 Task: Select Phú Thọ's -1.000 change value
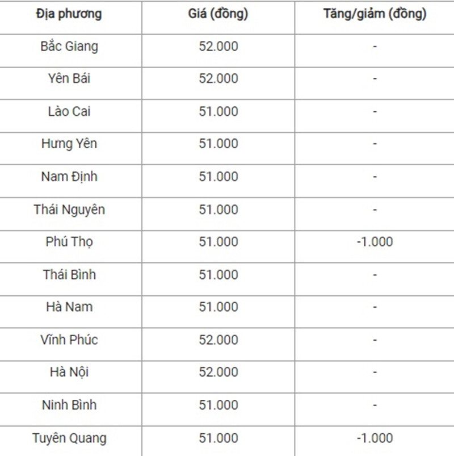pos(375,242)
